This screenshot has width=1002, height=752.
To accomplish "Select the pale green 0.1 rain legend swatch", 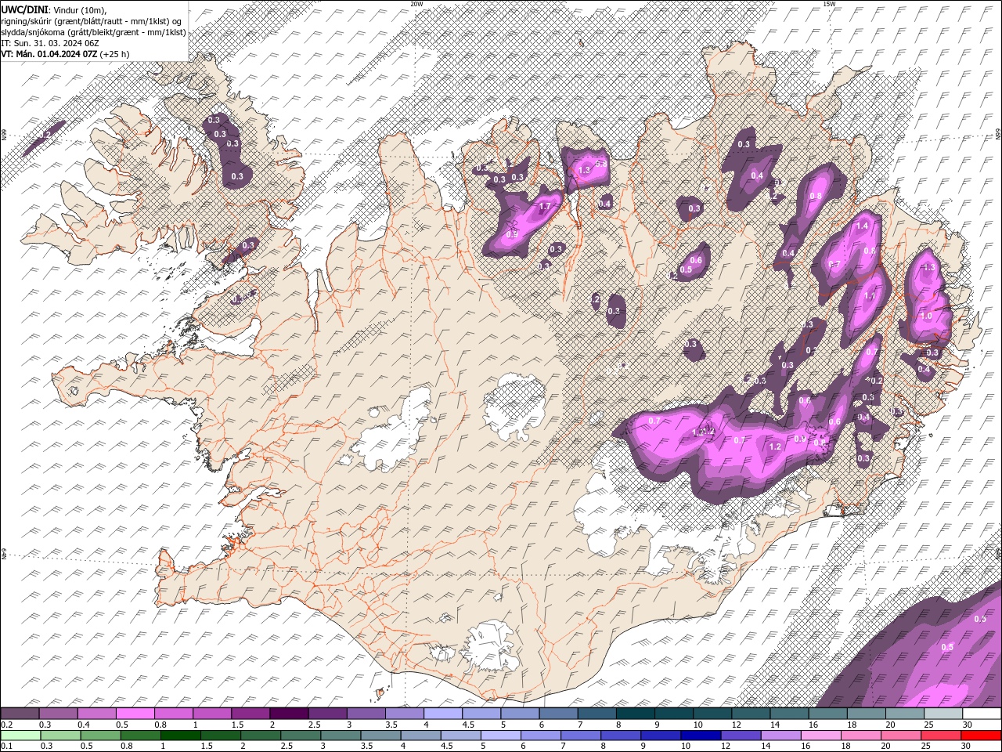I will click(20, 736).
